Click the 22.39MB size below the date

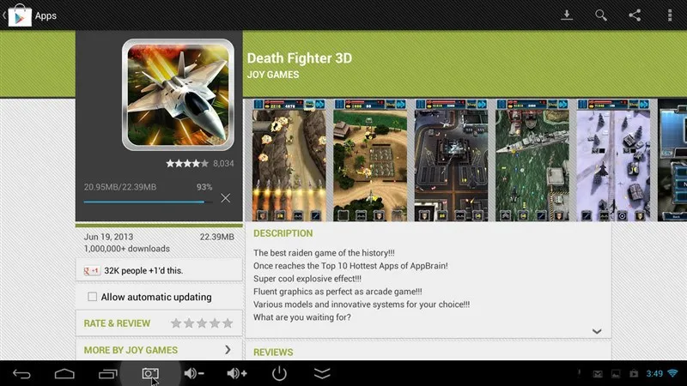[217, 237]
